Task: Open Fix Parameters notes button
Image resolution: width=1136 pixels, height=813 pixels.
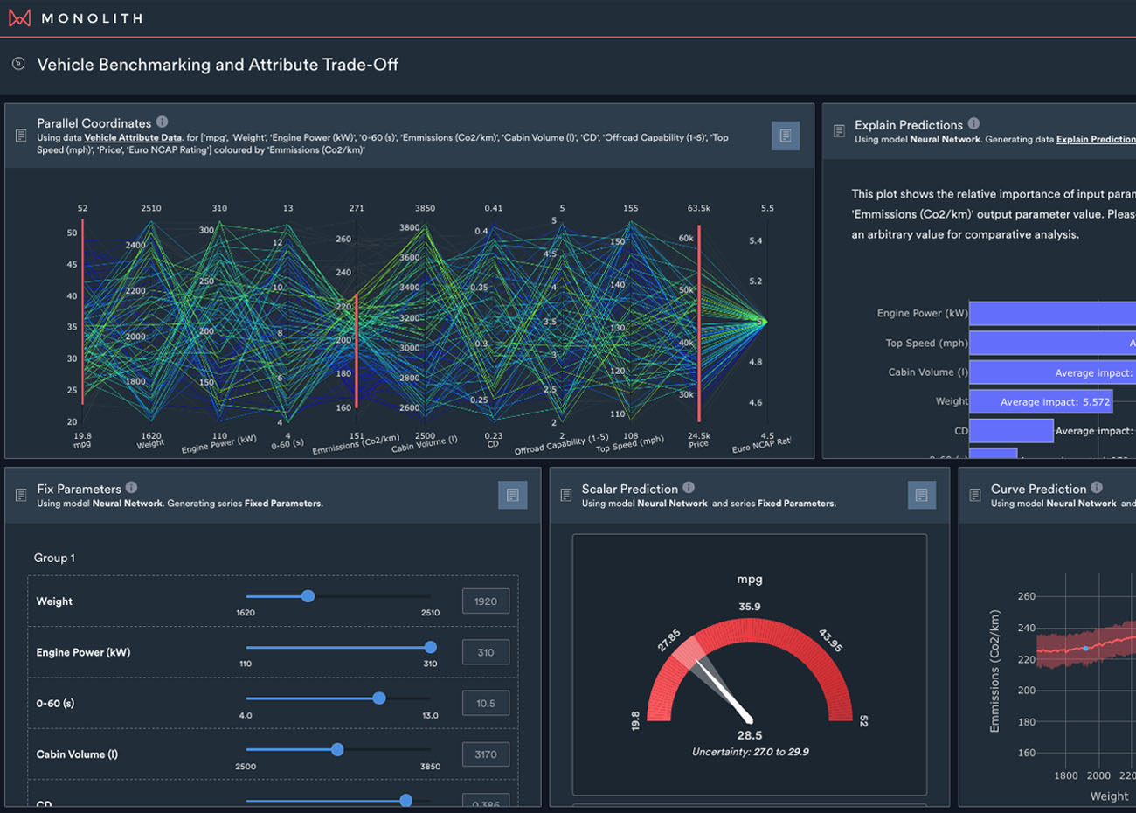Action: pyautogui.click(x=513, y=495)
